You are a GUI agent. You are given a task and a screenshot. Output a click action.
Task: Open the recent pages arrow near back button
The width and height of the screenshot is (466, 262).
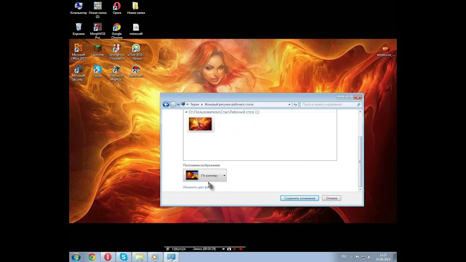(178, 104)
